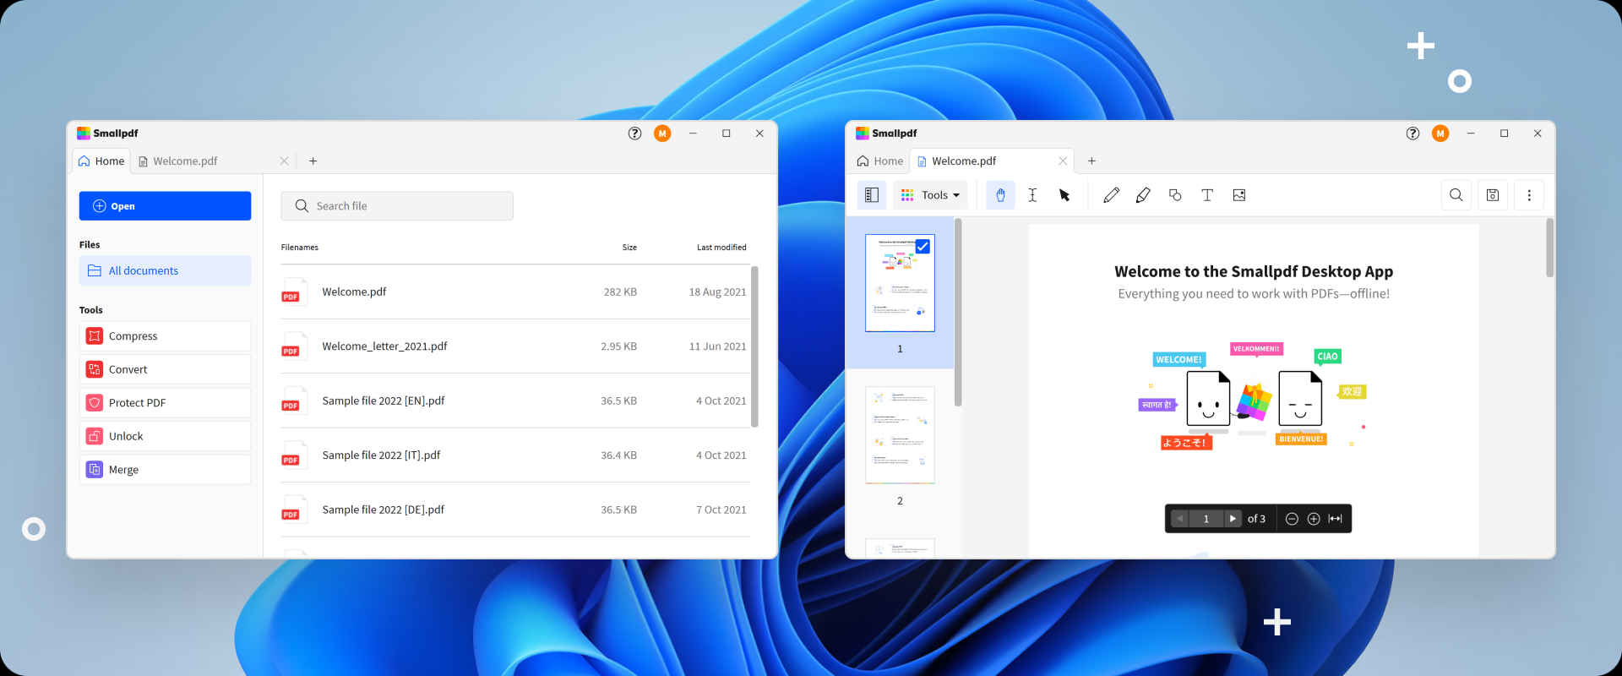The width and height of the screenshot is (1622, 676).
Task: Select the Hand pan tool
Action: (x=1000, y=195)
